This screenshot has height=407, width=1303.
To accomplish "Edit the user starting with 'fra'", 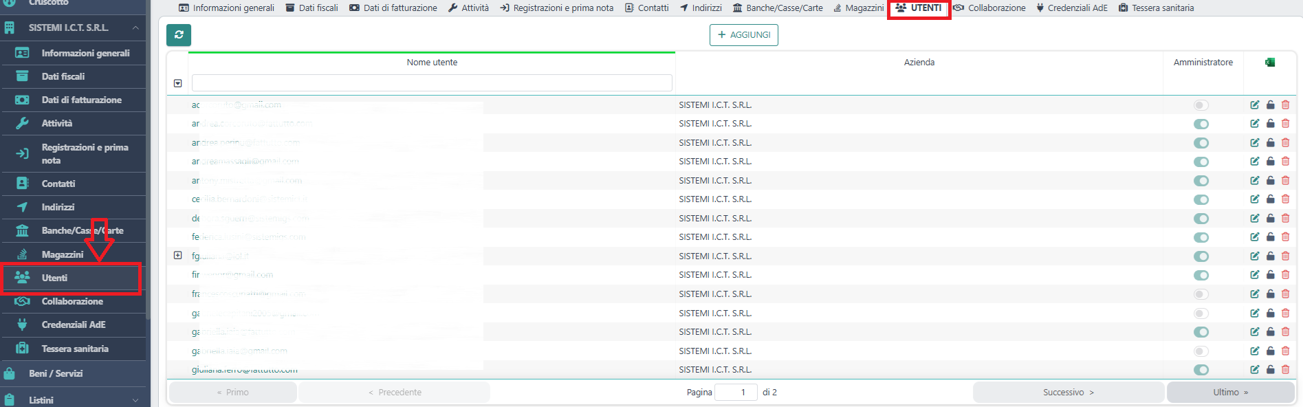I will (x=1255, y=294).
